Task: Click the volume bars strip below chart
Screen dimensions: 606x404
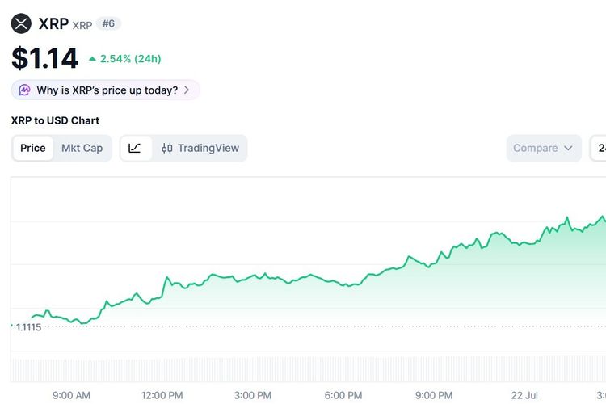Action: click(308, 370)
